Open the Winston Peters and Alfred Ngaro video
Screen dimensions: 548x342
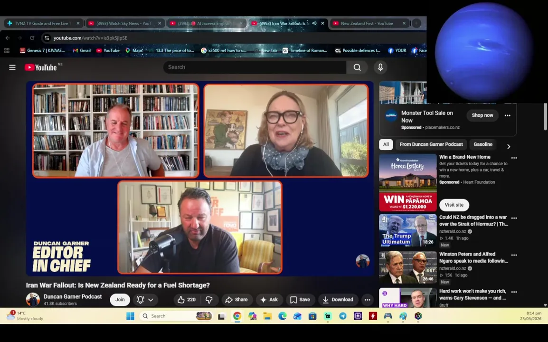coord(408,267)
